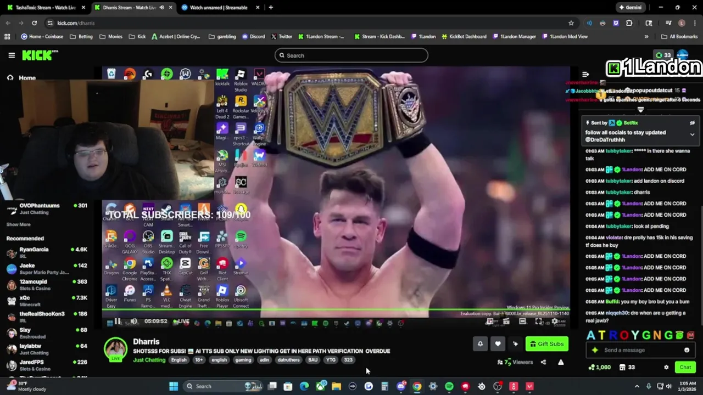The height and width of the screenshot is (395, 703).
Task: Show hidden bookmarks overflow chevron
Action: click(646, 37)
